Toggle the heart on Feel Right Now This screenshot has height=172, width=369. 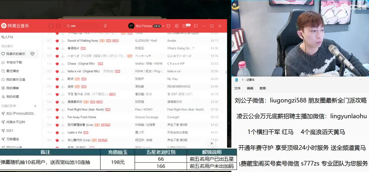(57, 110)
